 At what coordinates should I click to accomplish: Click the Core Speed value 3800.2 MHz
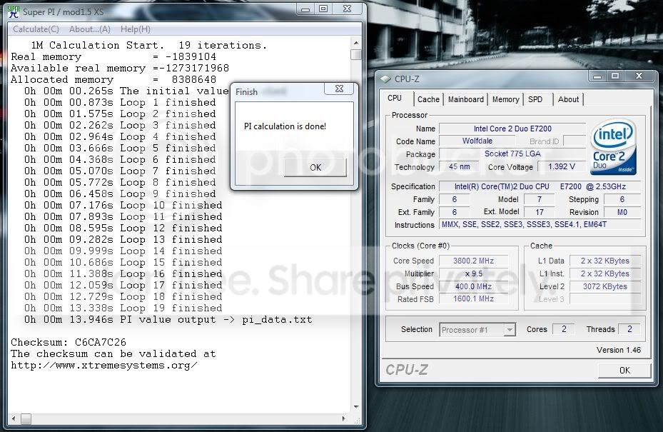tap(474, 261)
